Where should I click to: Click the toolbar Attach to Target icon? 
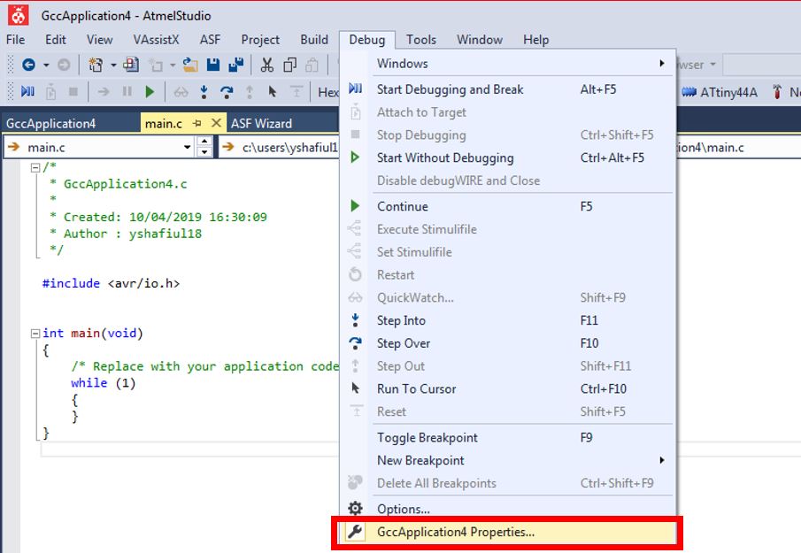(x=50, y=92)
